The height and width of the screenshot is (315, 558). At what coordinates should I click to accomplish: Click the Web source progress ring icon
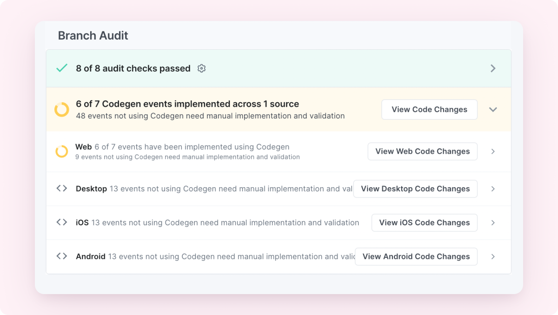pos(62,151)
